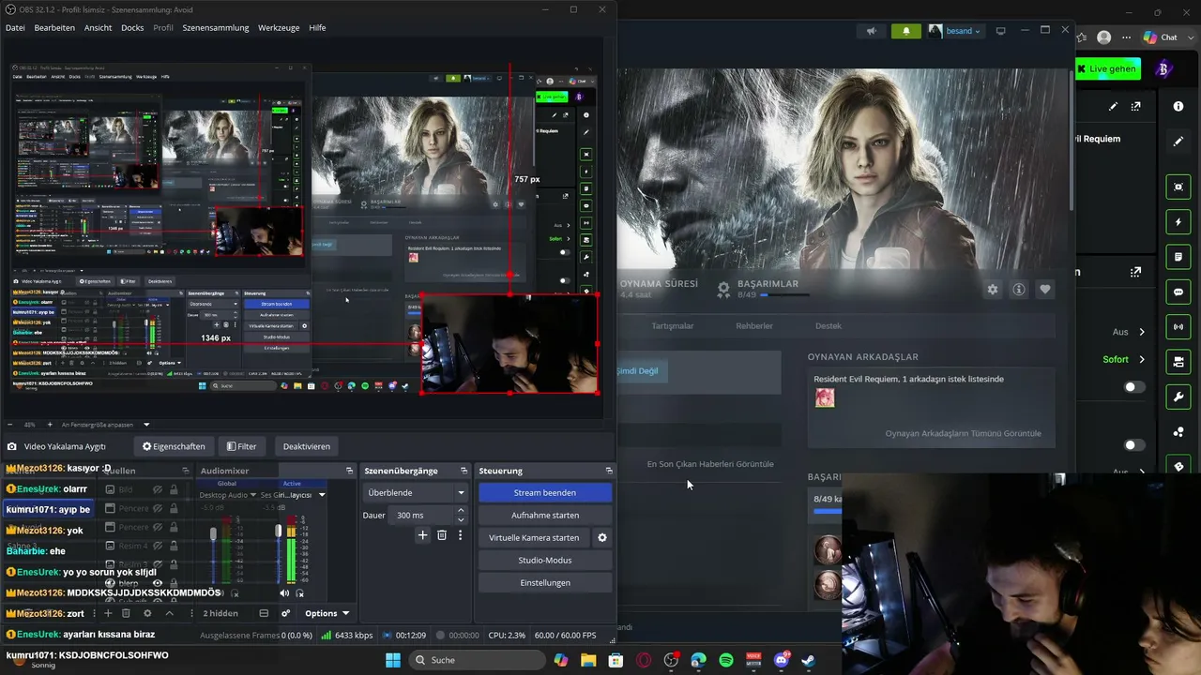
Task: Open transition properties three-dot menu
Action: click(460, 535)
